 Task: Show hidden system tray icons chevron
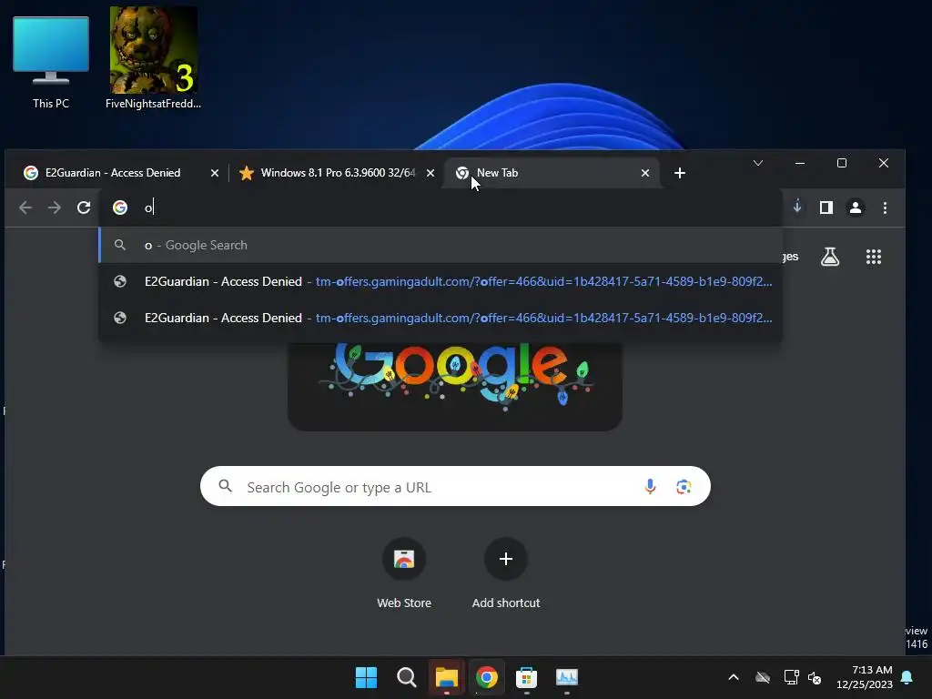coord(734,677)
